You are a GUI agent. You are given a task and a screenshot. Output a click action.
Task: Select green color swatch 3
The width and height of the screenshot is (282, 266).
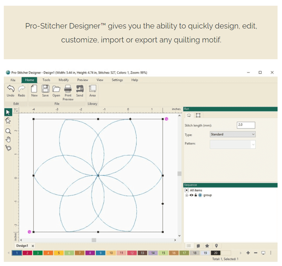[38, 253]
